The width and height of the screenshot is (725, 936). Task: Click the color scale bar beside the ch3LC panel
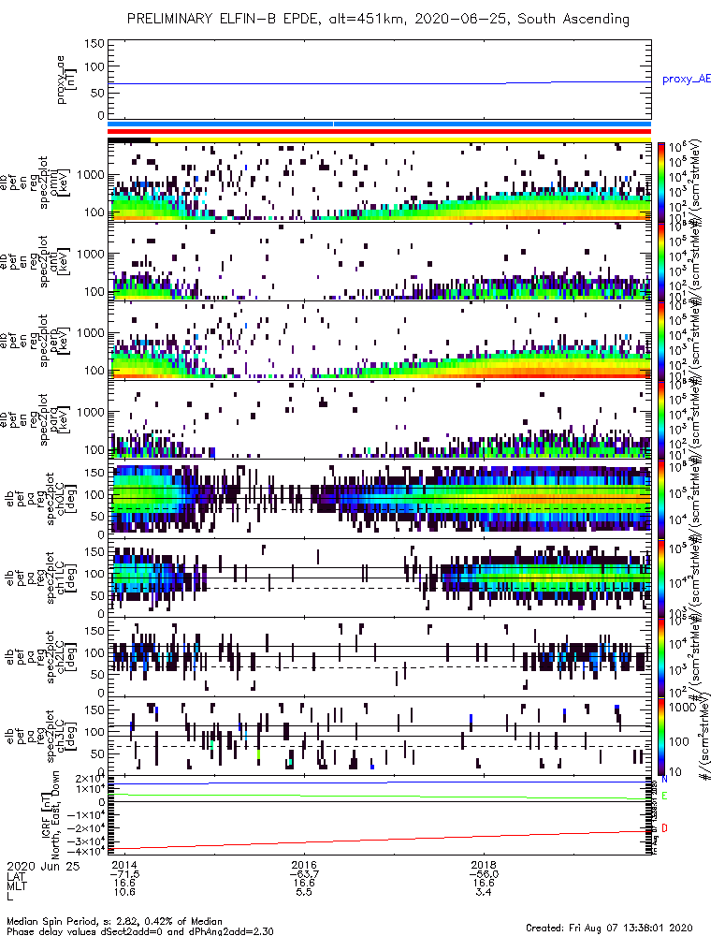click(x=660, y=736)
